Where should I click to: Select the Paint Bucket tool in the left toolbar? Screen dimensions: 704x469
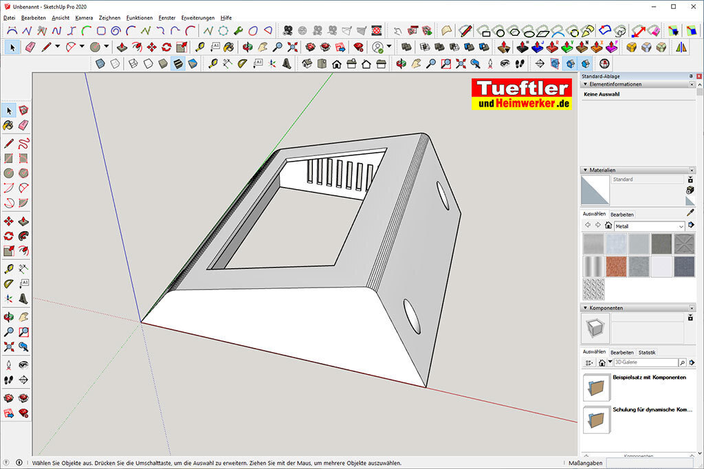8,125
